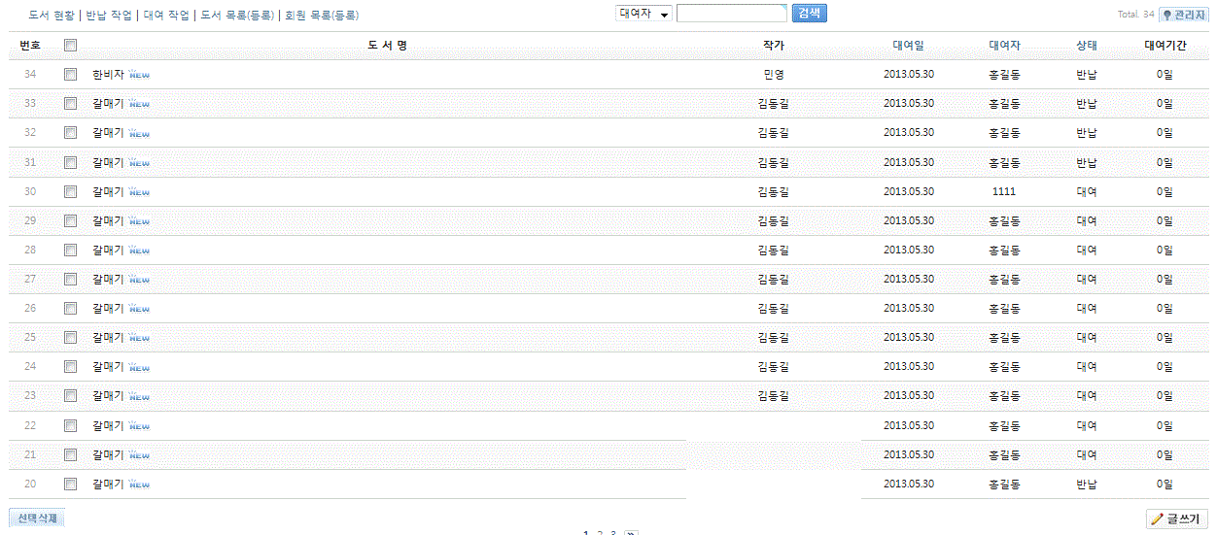1217x535 pixels.
Task: Open the 회원 목록(등록) menu
Action: click(322, 16)
